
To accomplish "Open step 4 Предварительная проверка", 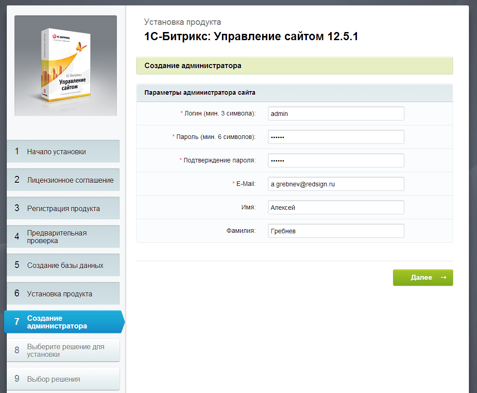I will pyautogui.click(x=63, y=236).
